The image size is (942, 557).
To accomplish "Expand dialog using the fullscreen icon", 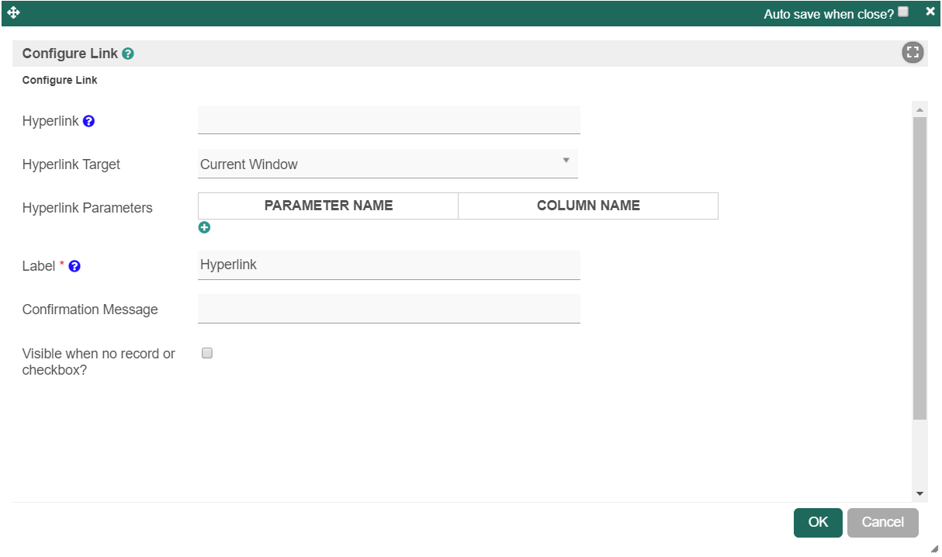I will [913, 53].
